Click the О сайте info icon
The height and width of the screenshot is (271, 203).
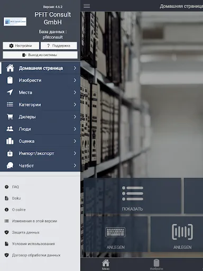coord(6,210)
